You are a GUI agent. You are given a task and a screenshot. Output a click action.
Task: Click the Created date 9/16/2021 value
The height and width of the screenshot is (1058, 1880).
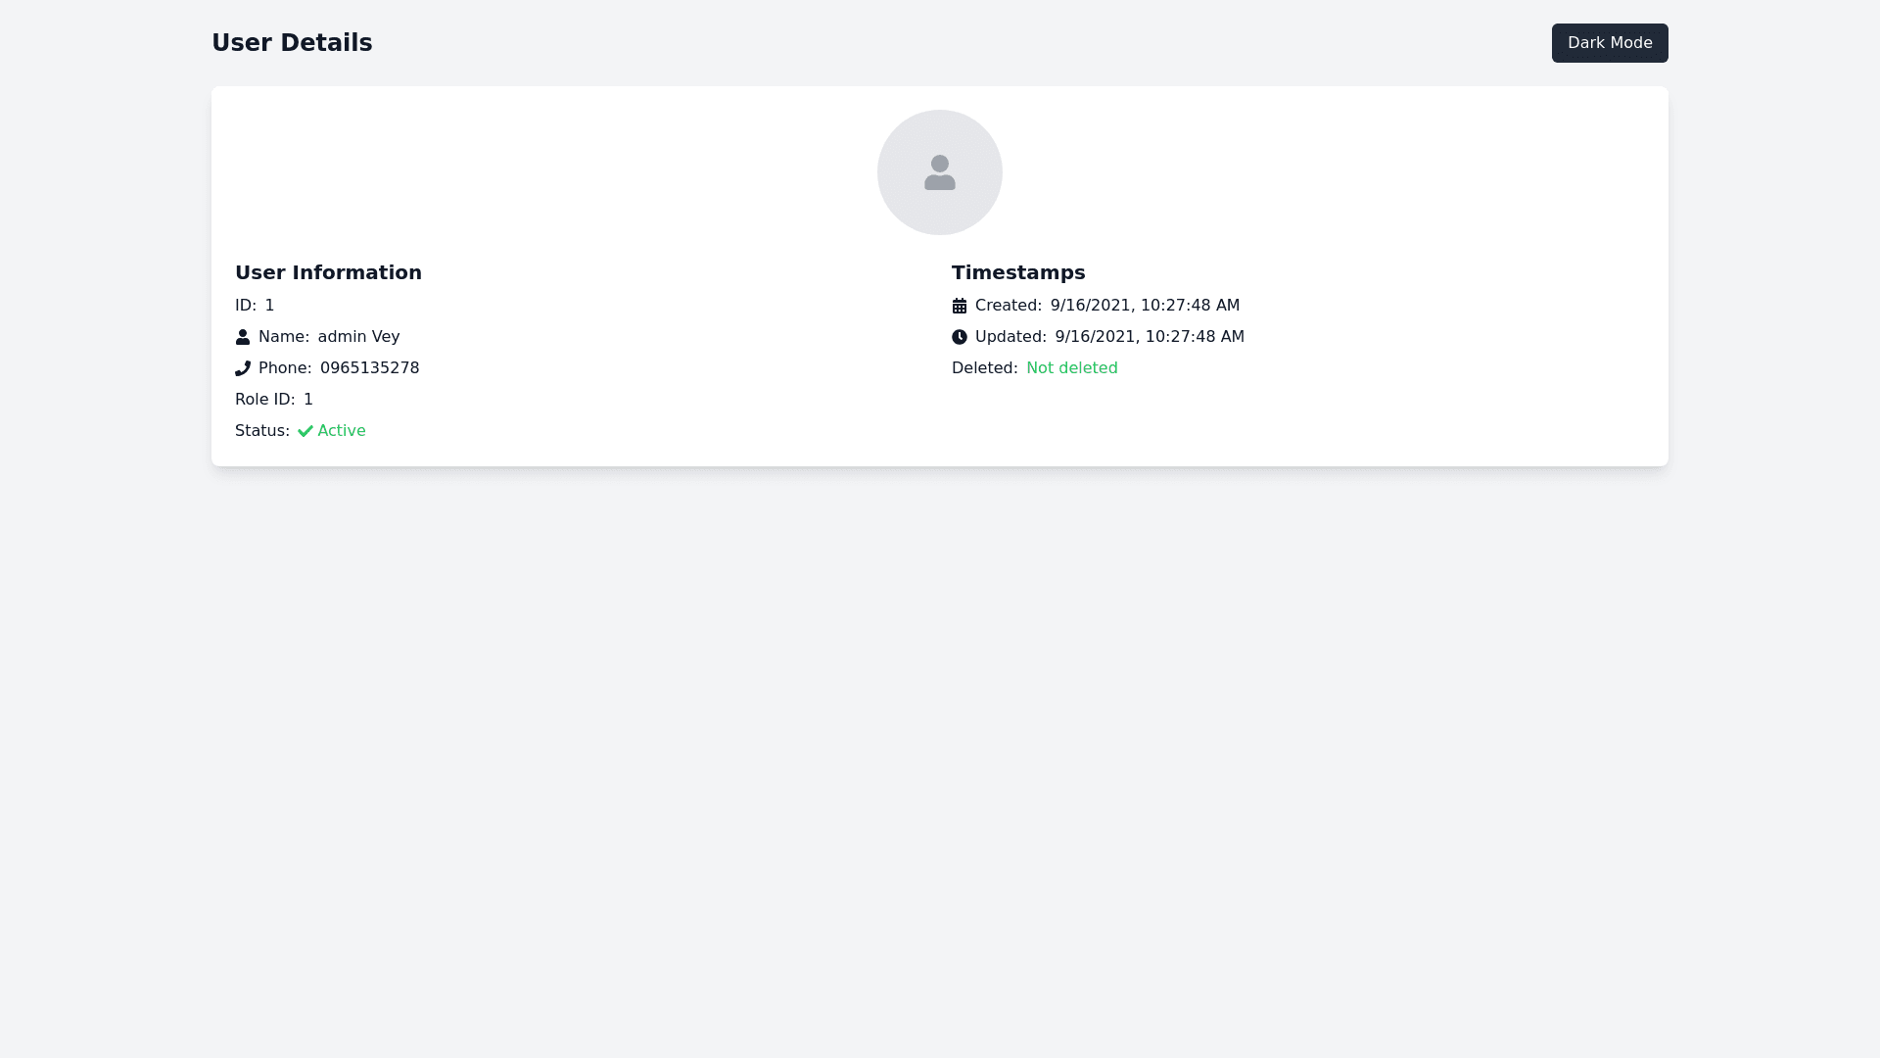pos(1145,306)
